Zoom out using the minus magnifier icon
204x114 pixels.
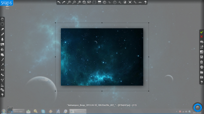click(x=69, y=2)
